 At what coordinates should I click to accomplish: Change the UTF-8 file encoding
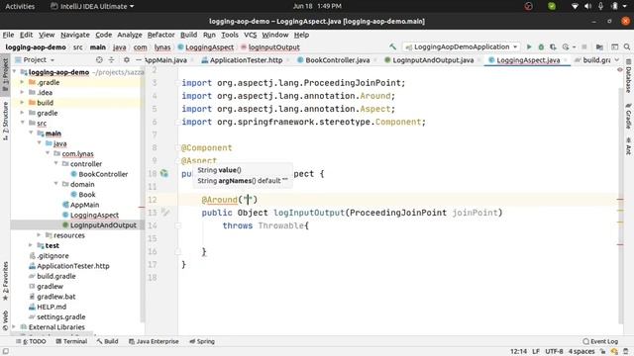[x=554, y=352]
